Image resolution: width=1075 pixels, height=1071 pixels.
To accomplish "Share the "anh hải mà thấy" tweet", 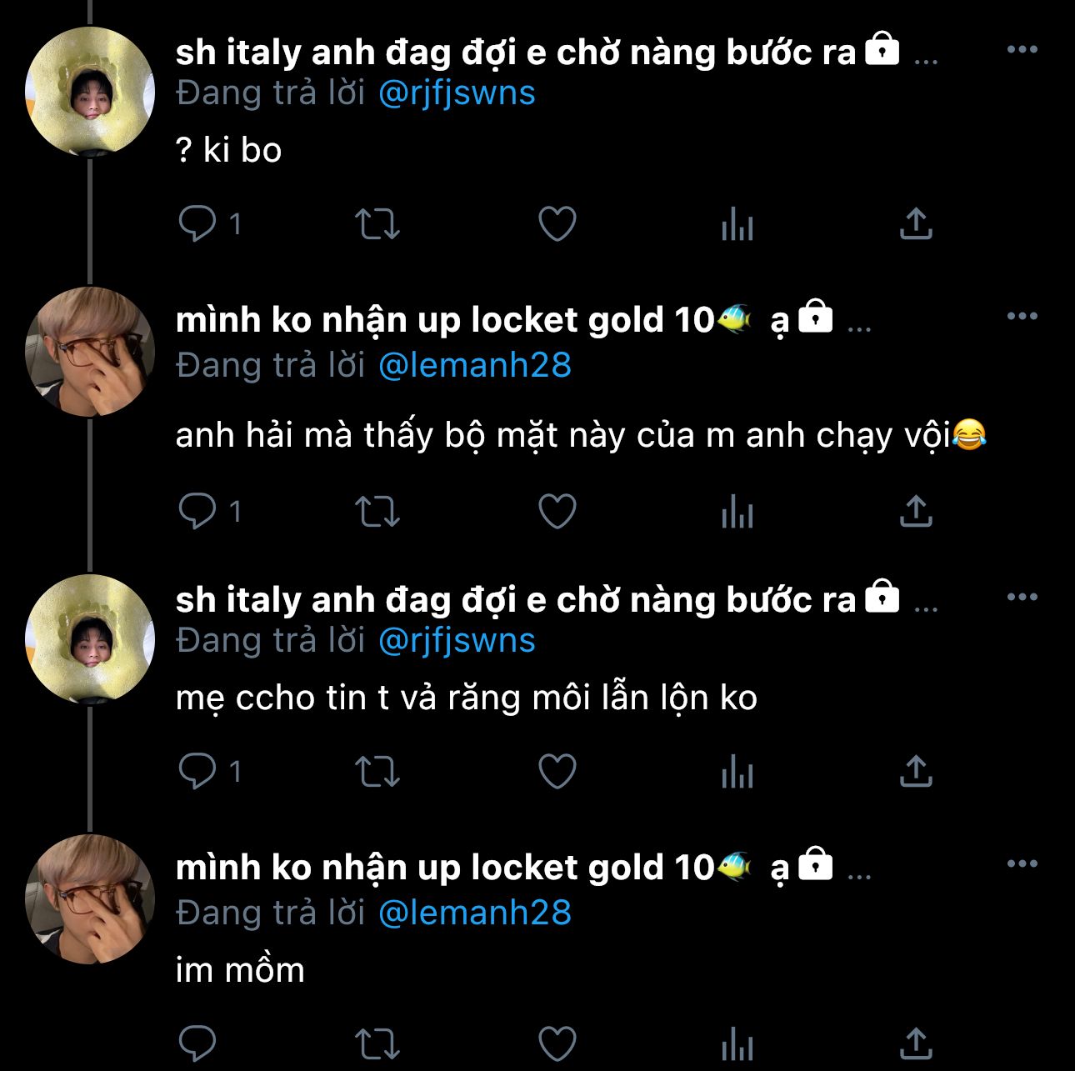I will click(x=916, y=511).
